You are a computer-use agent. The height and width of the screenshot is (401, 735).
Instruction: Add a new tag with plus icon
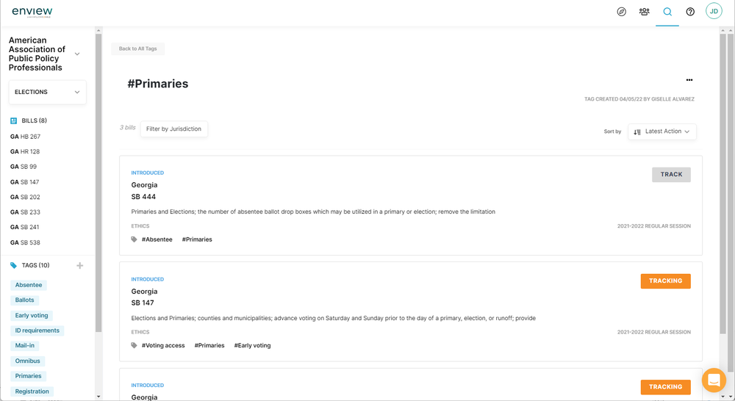point(79,266)
